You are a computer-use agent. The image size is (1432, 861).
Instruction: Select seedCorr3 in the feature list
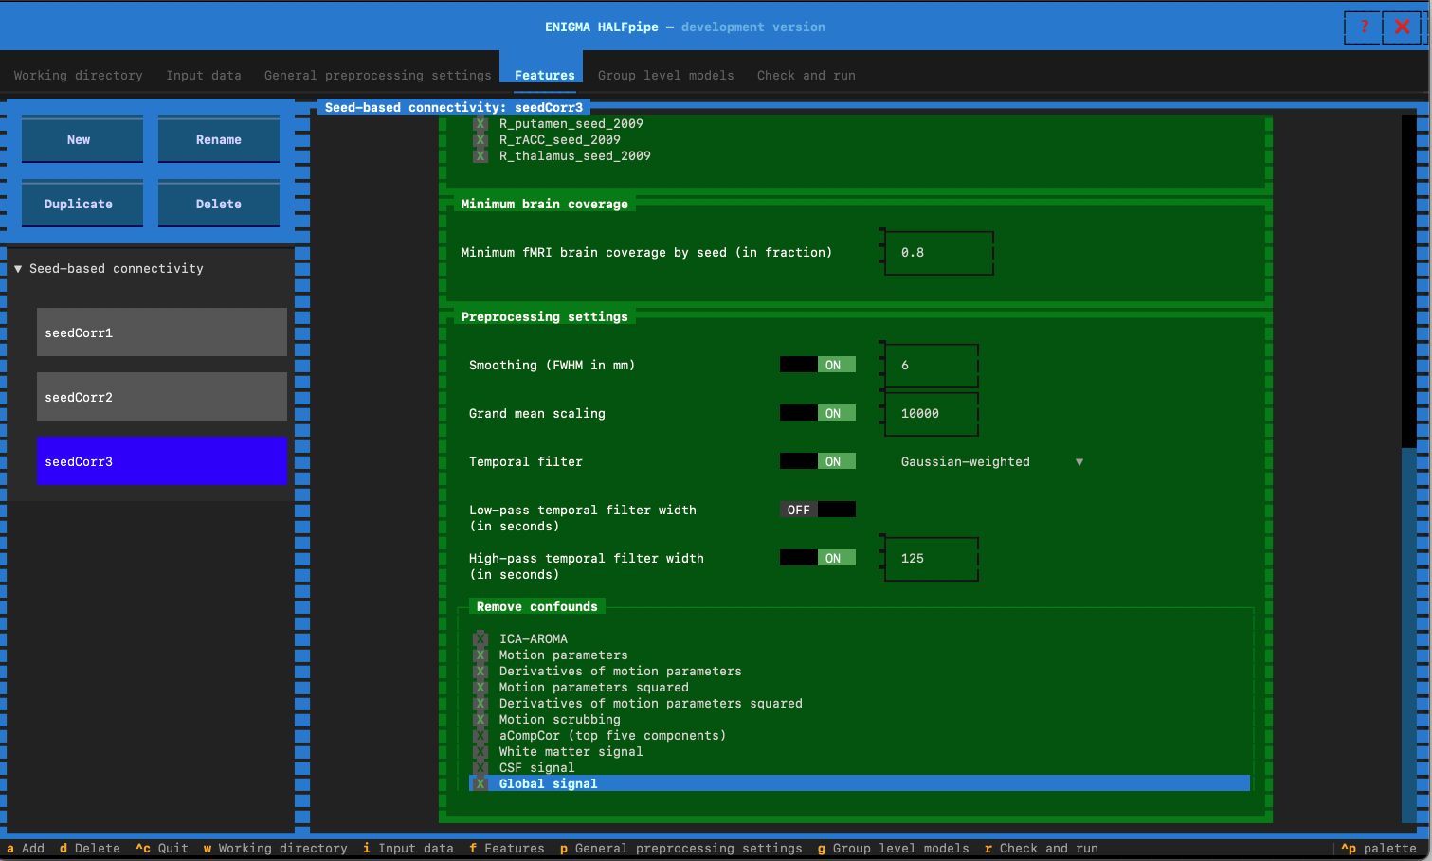(x=162, y=461)
